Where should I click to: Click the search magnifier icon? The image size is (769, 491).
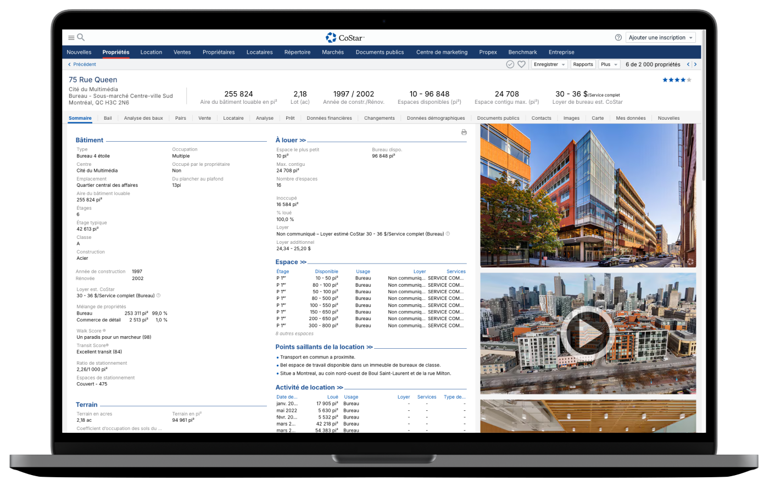[81, 37]
